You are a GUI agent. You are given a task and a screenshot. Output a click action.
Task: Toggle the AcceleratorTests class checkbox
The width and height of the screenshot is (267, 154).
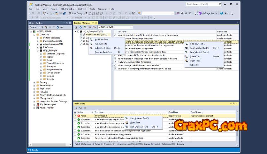tap(81, 35)
